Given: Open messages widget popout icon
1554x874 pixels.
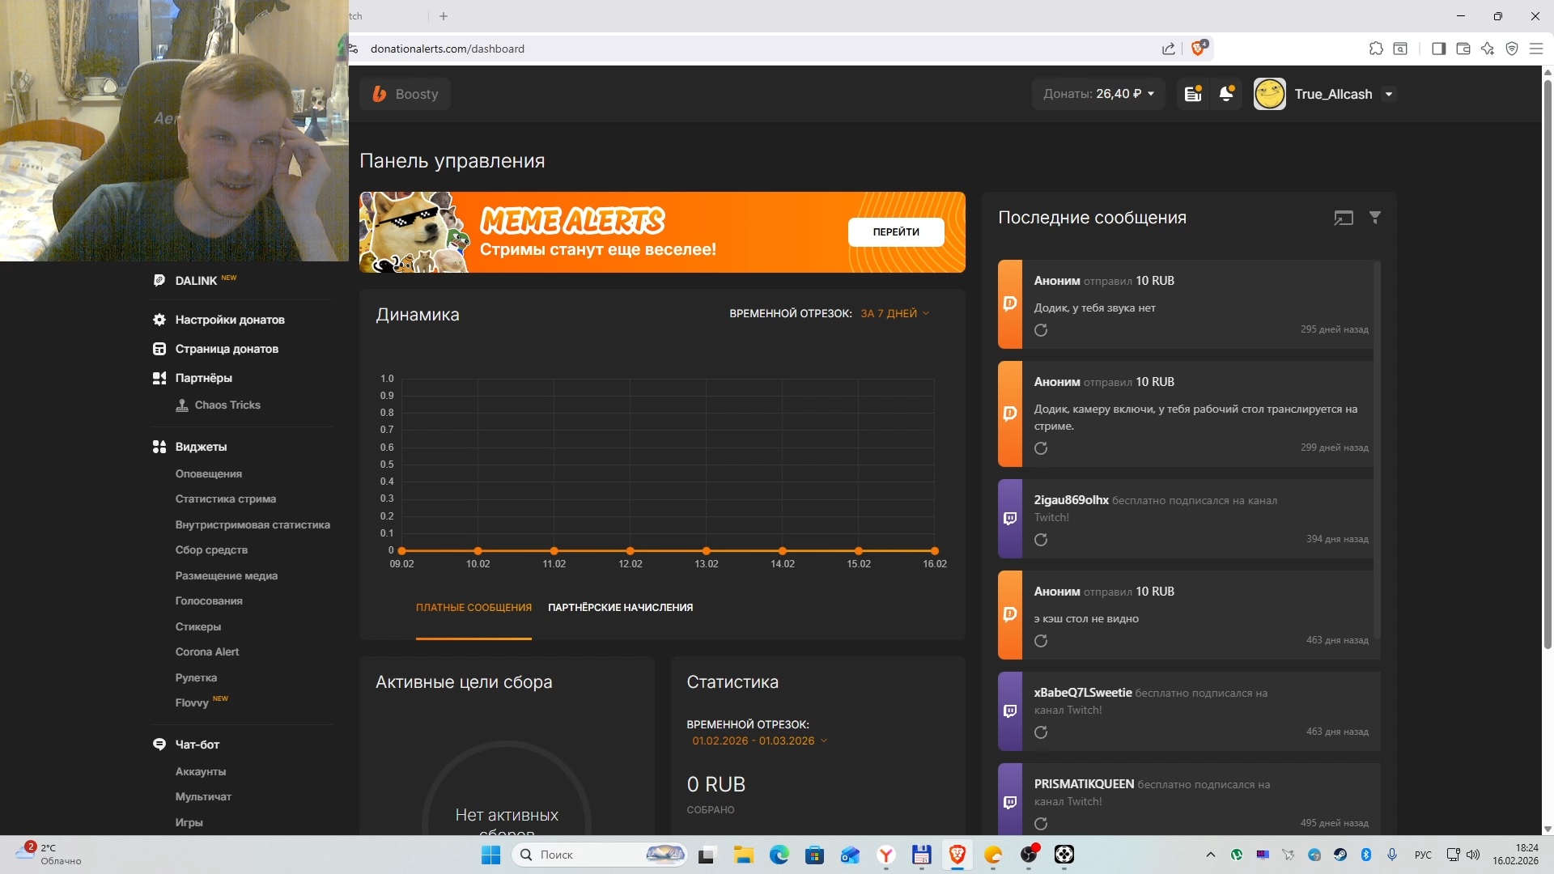Looking at the screenshot, I should click(x=1344, y=217).
